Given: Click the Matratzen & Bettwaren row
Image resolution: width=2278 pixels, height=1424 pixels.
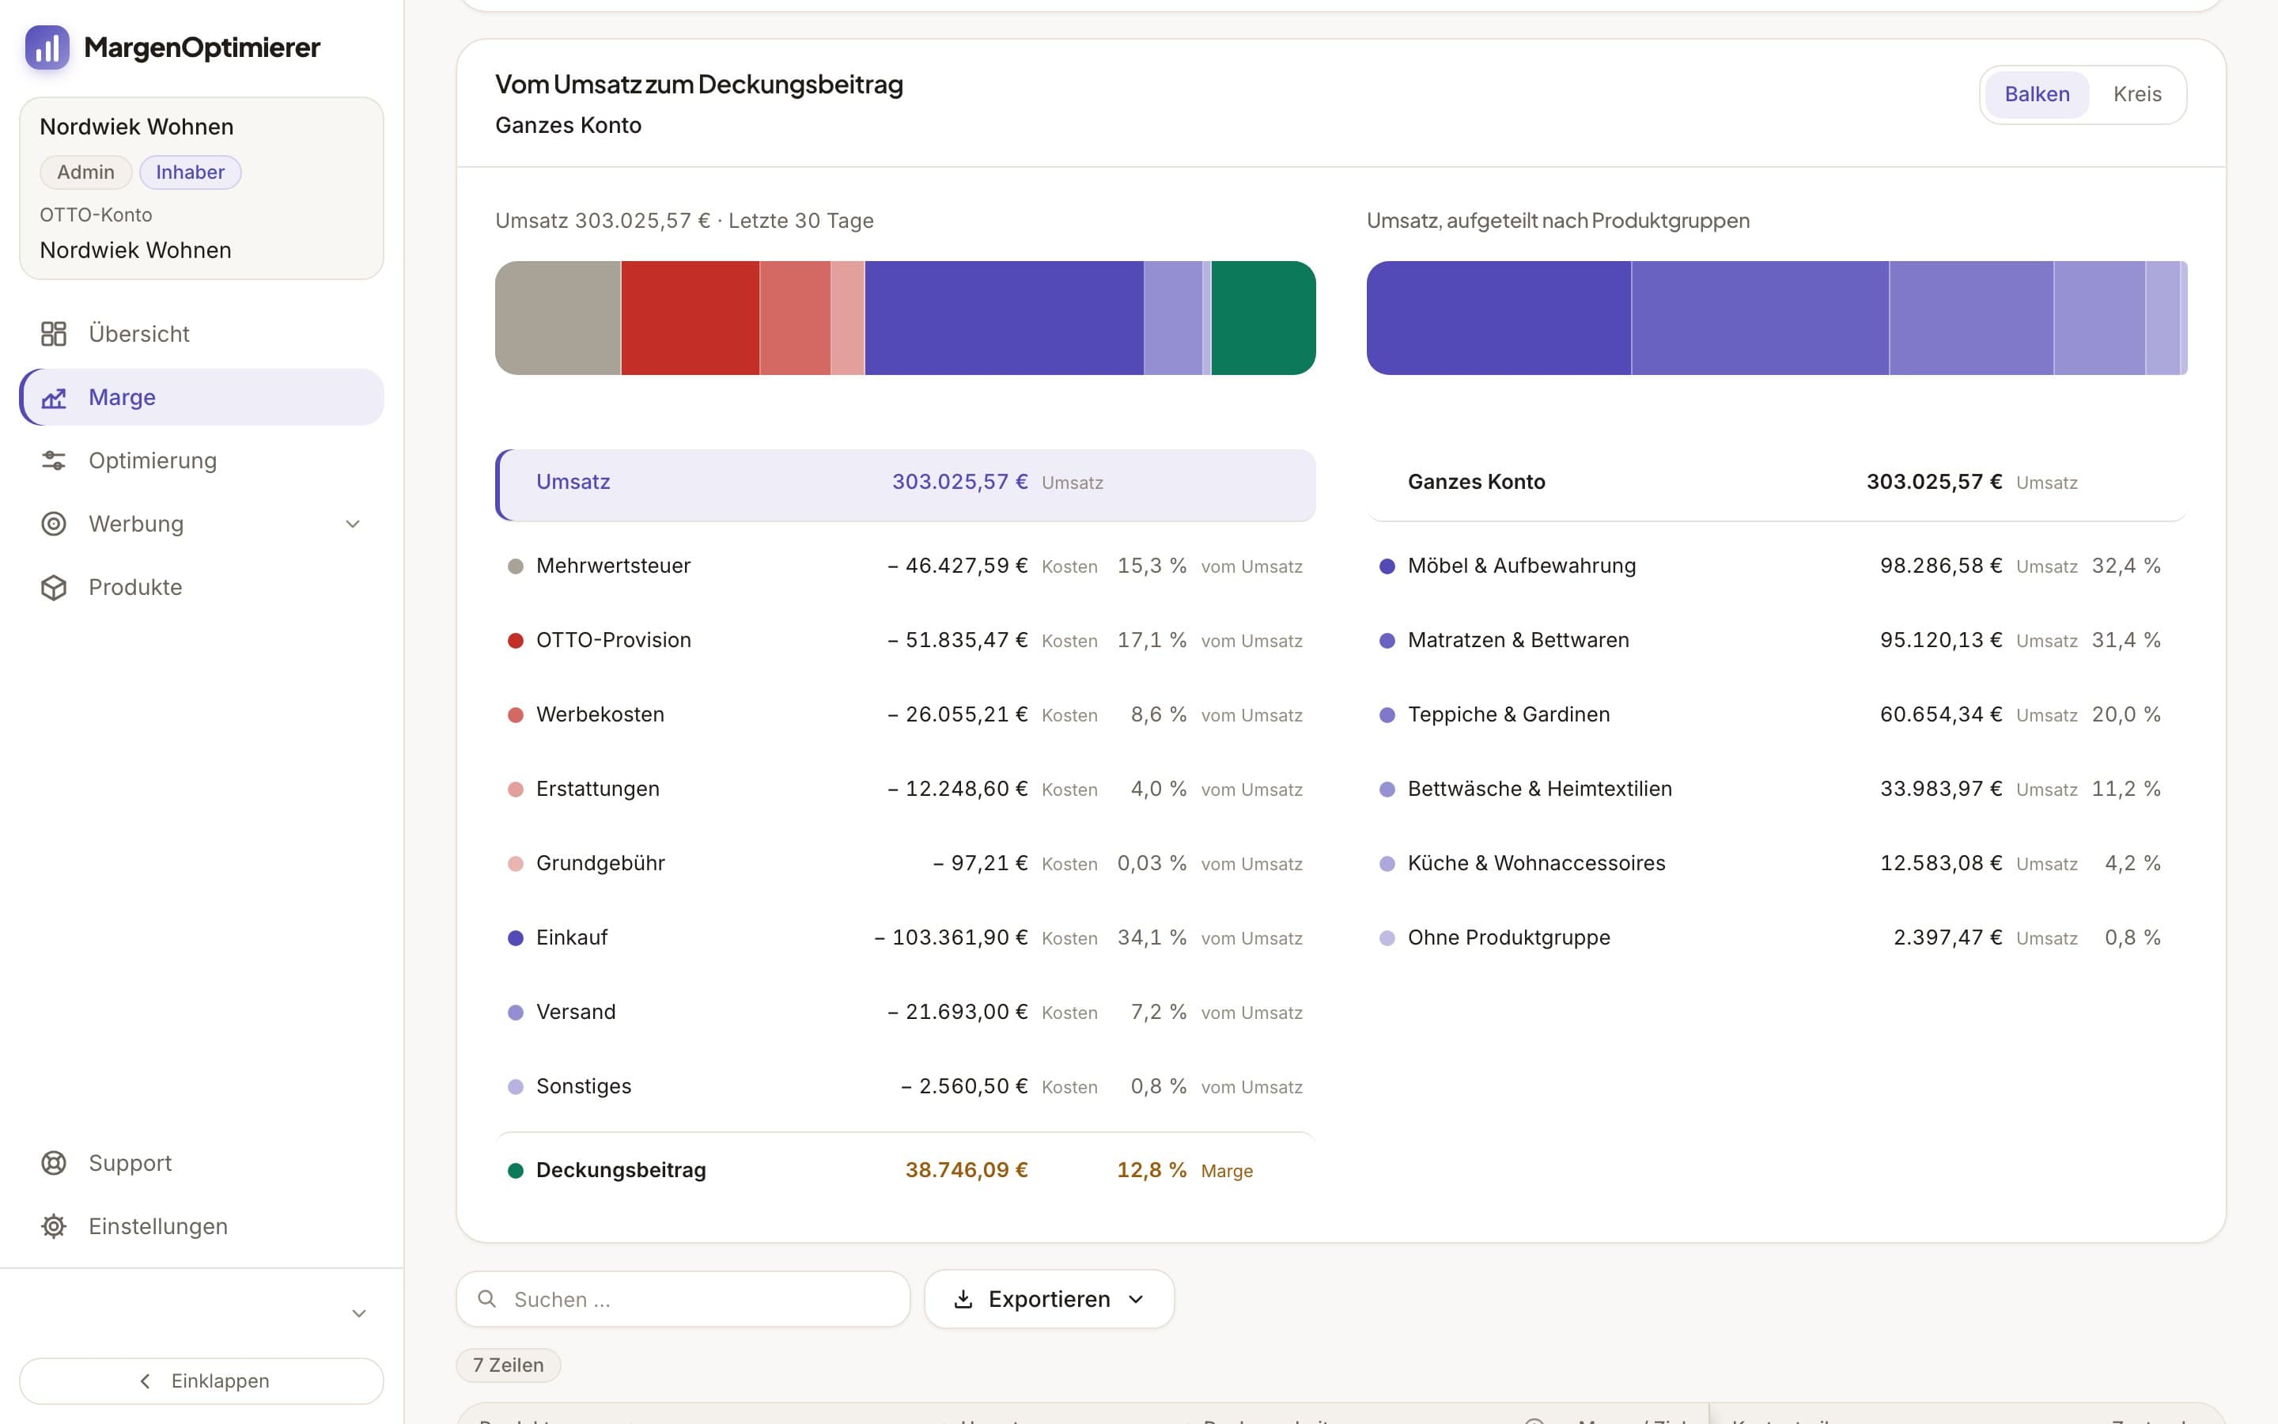Looking at the screenshot, I should coord(1777,641).
